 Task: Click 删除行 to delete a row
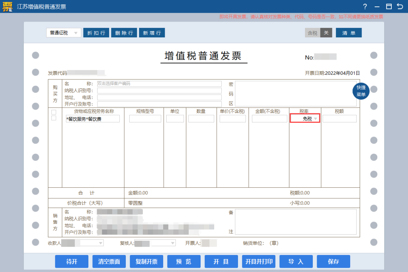pos(124,32)
